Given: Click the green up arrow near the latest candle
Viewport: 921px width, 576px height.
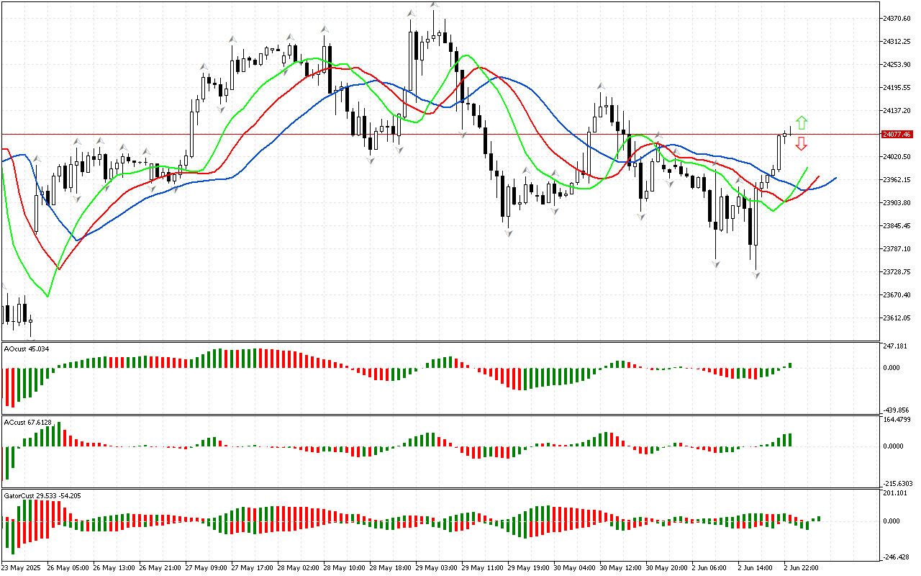Looking at the screenshot, I should (801, 122).
